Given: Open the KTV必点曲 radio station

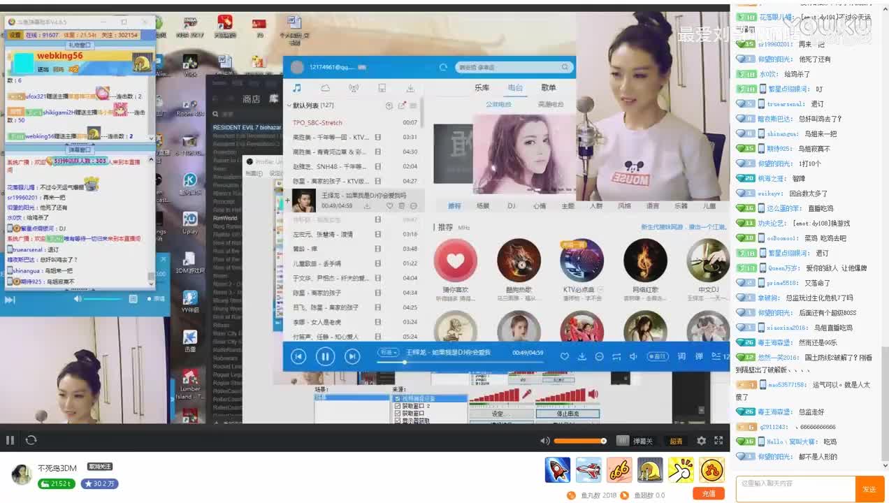Looking at the screenshot, I should (581, 261).
